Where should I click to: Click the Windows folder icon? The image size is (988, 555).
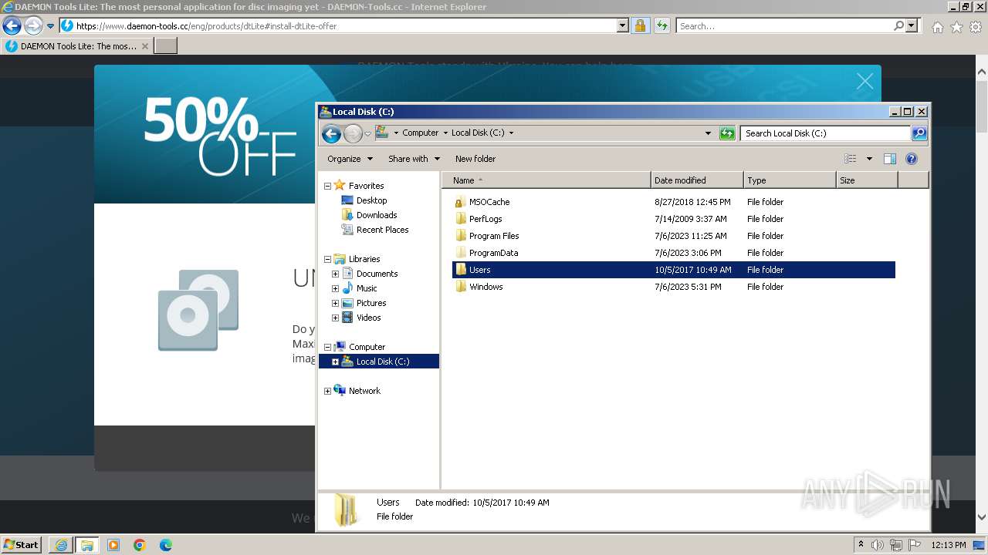pos(461,287)
